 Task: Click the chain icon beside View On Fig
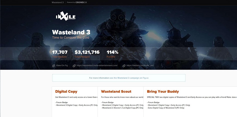[x=53, y=66]
